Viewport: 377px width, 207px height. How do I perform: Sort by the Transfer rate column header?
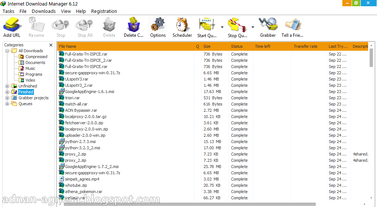tap(309, 46)
